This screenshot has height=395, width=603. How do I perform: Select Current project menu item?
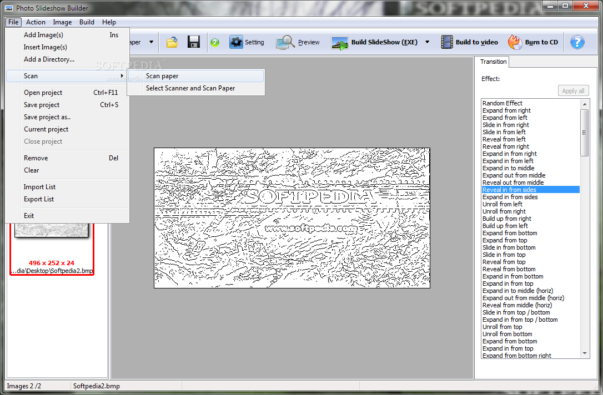click(68, 129)
